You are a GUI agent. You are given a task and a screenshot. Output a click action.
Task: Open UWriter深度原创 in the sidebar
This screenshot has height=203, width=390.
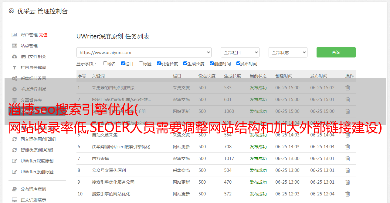[37, 161]
